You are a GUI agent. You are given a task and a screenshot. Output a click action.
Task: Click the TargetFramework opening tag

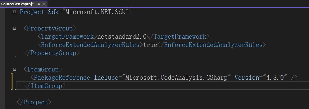pyautogui.click(x=67, y=37)
